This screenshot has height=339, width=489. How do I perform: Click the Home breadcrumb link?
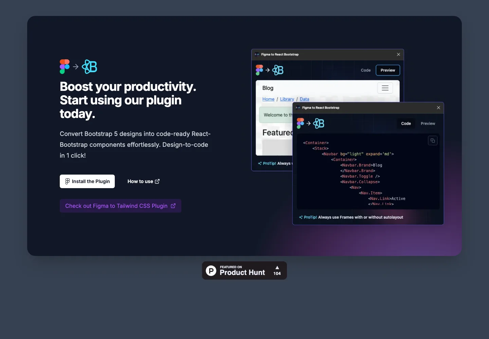(x=268, y=99)
